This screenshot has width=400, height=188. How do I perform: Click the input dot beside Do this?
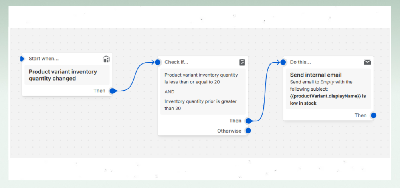click(283, 62)
